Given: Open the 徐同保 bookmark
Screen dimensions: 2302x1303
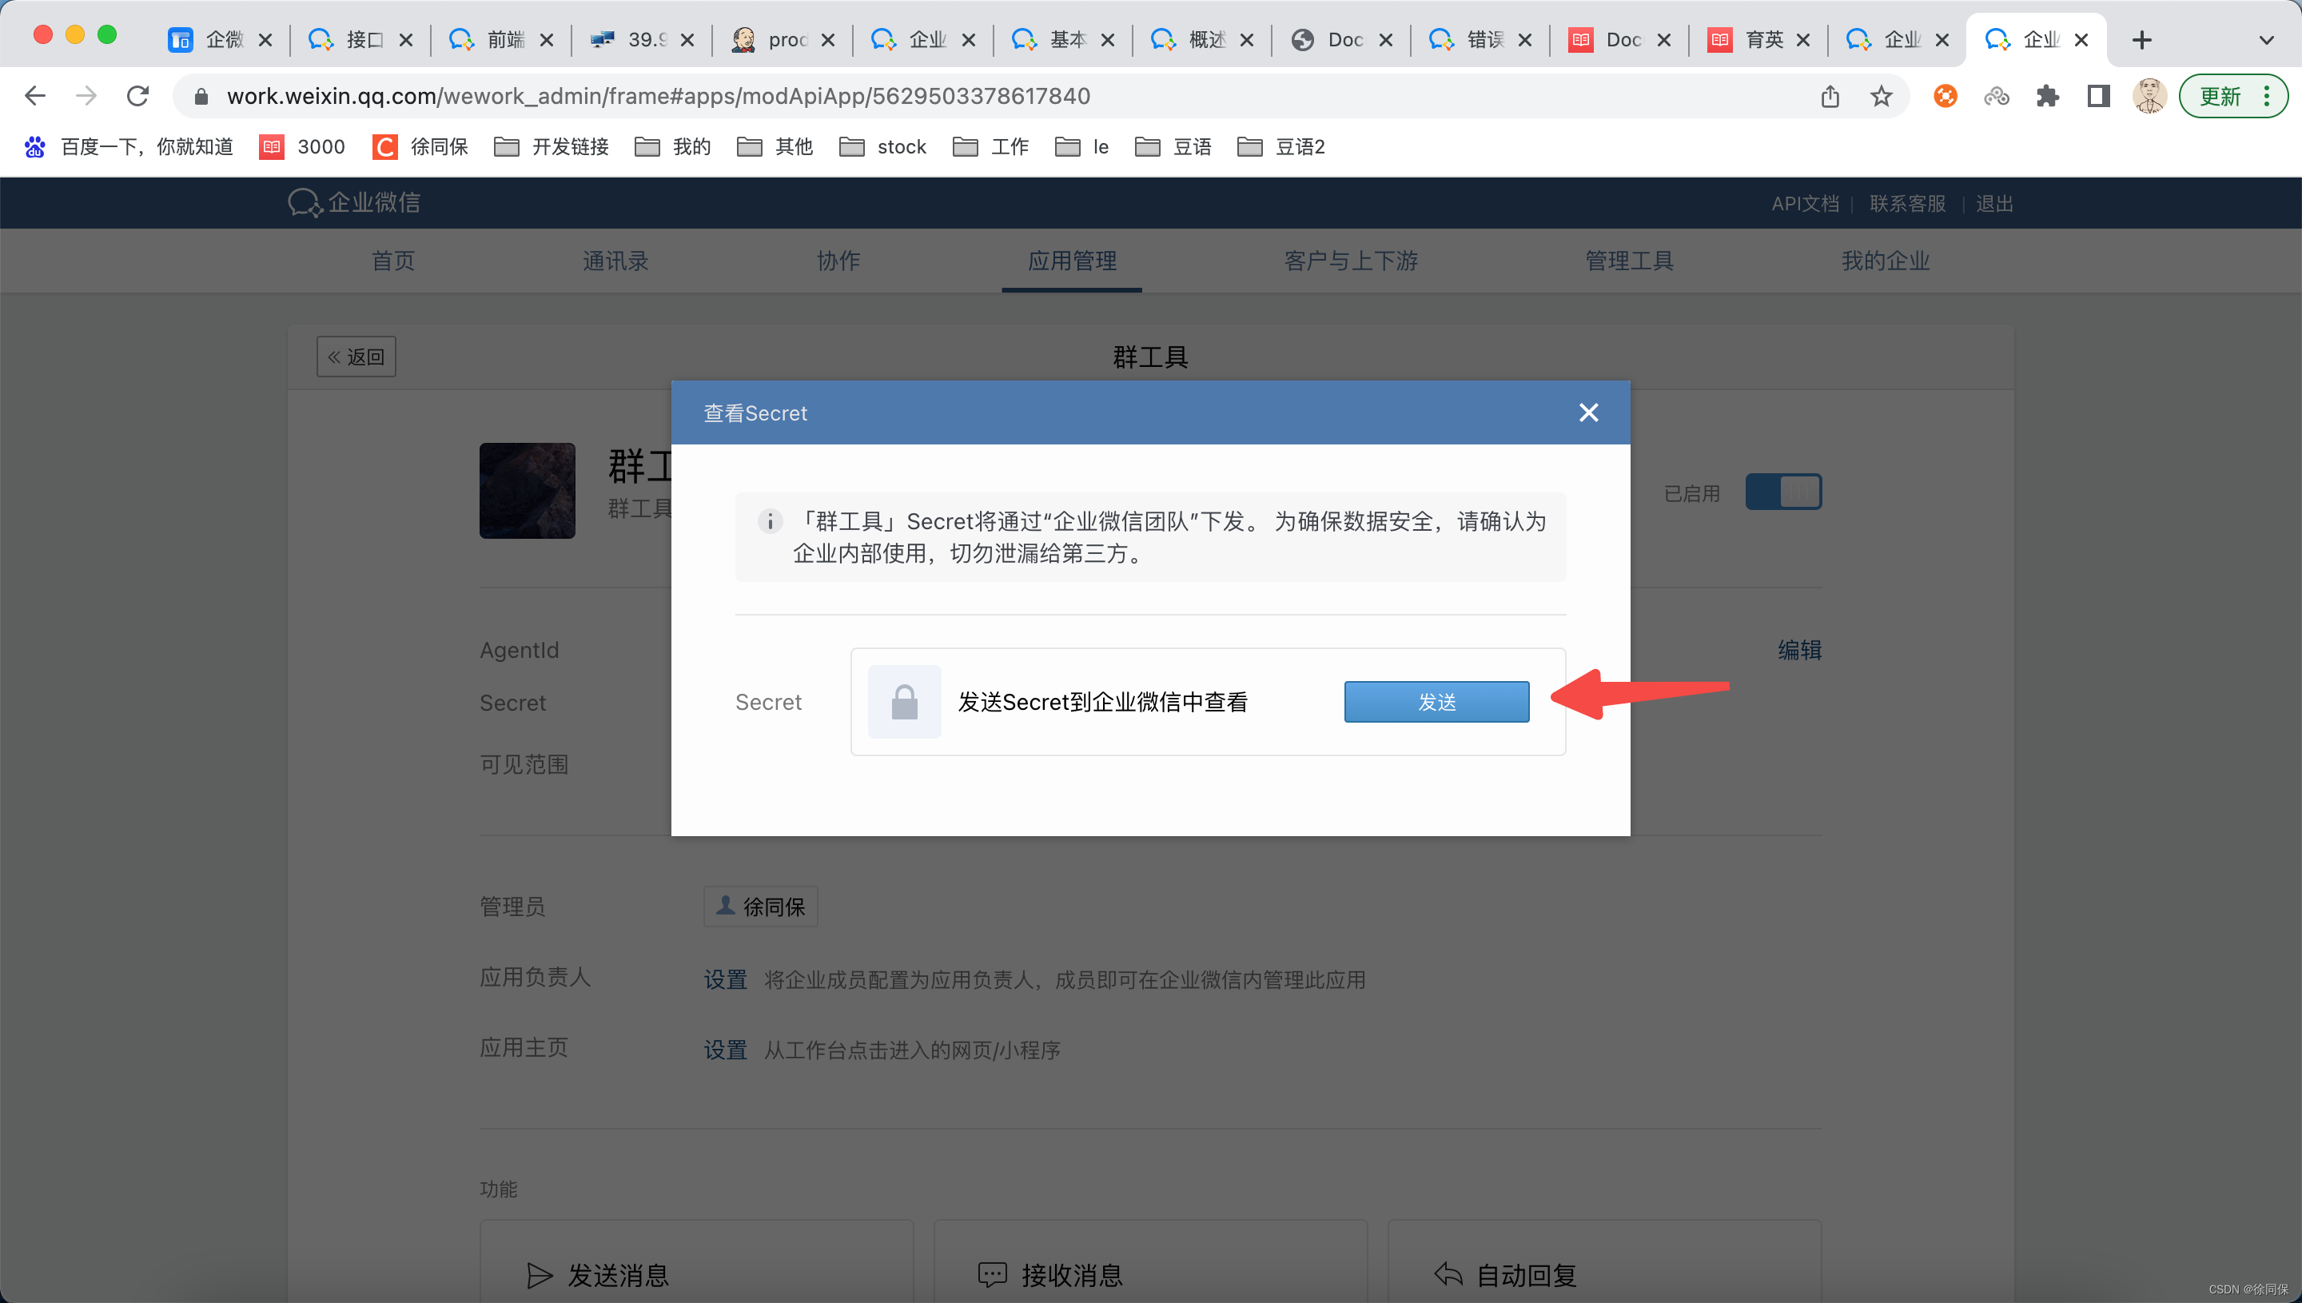Looking at the screenshot, I should (x=420, y=147).
